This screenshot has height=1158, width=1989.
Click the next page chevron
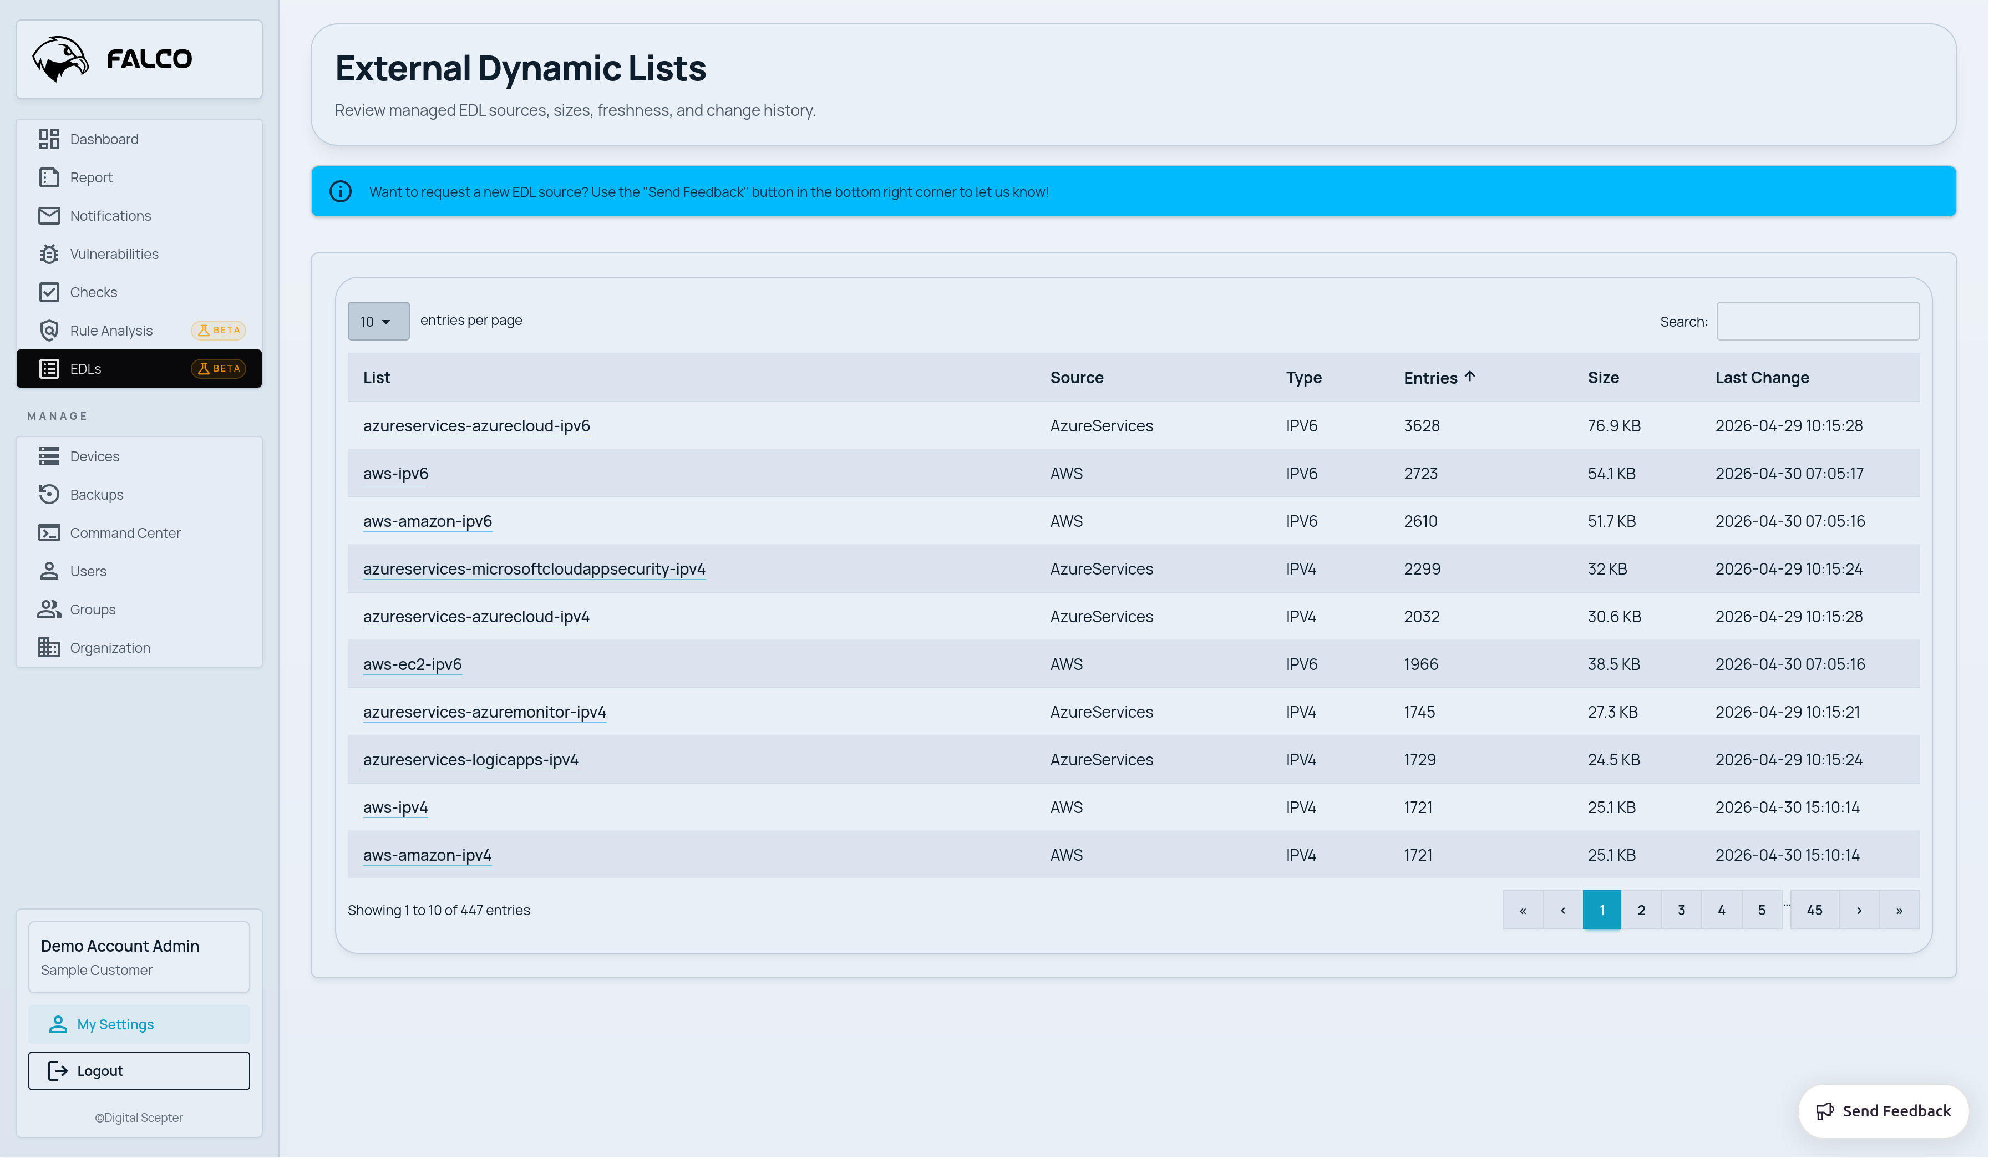click(x=1860, y=910)
